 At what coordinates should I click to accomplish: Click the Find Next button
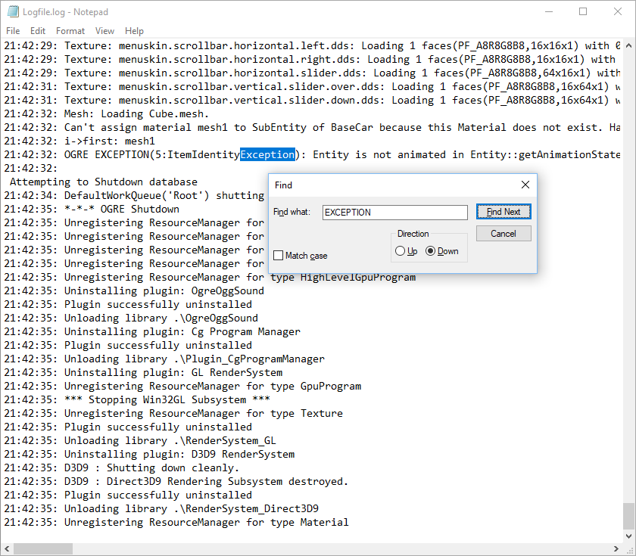pos(503,212)
